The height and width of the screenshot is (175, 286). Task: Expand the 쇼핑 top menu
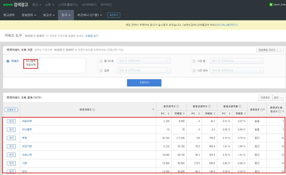click(50, 4)
